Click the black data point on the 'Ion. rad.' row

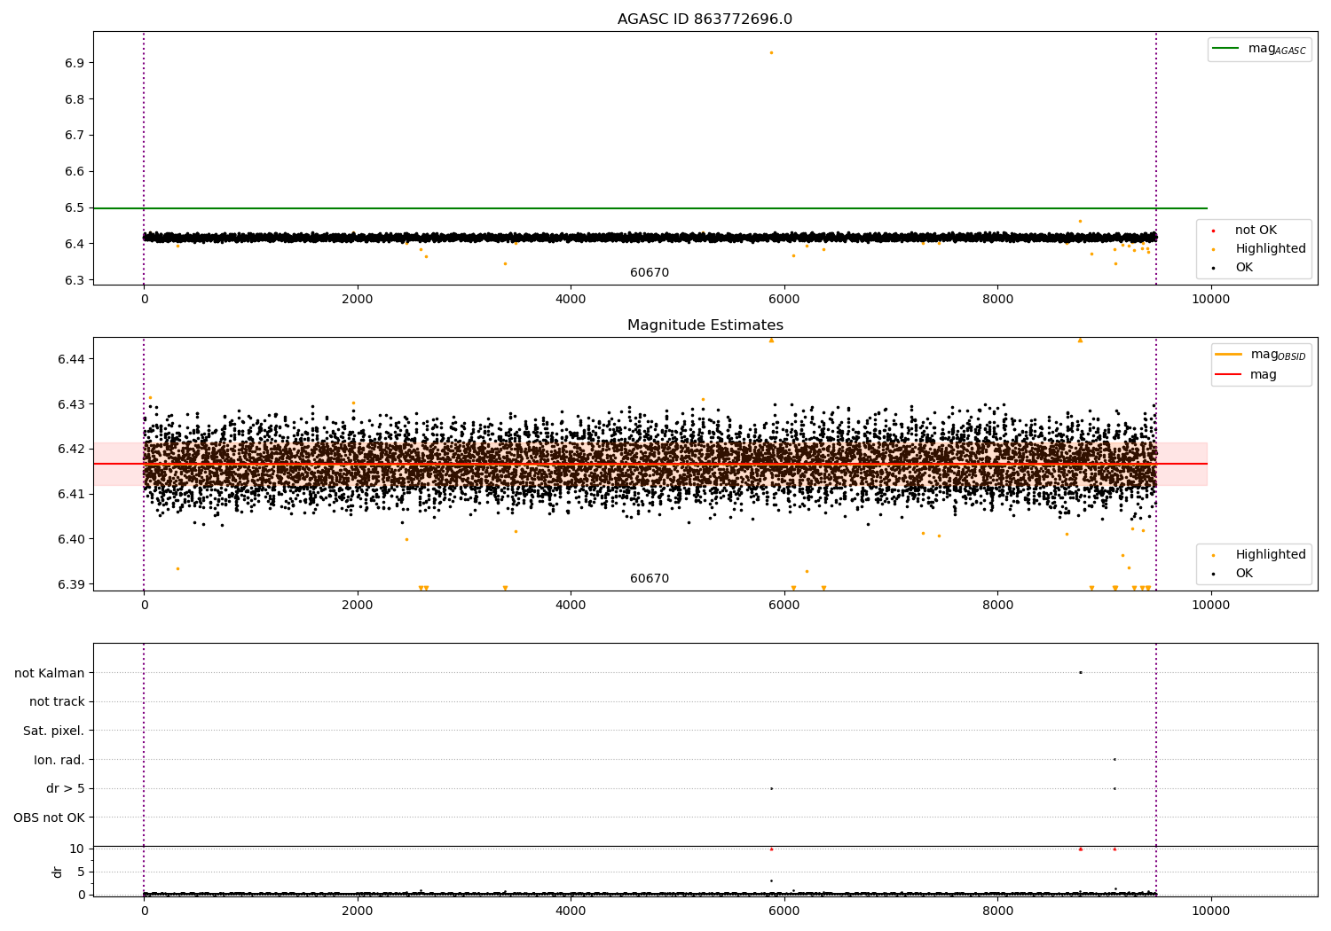(1114, 759)
